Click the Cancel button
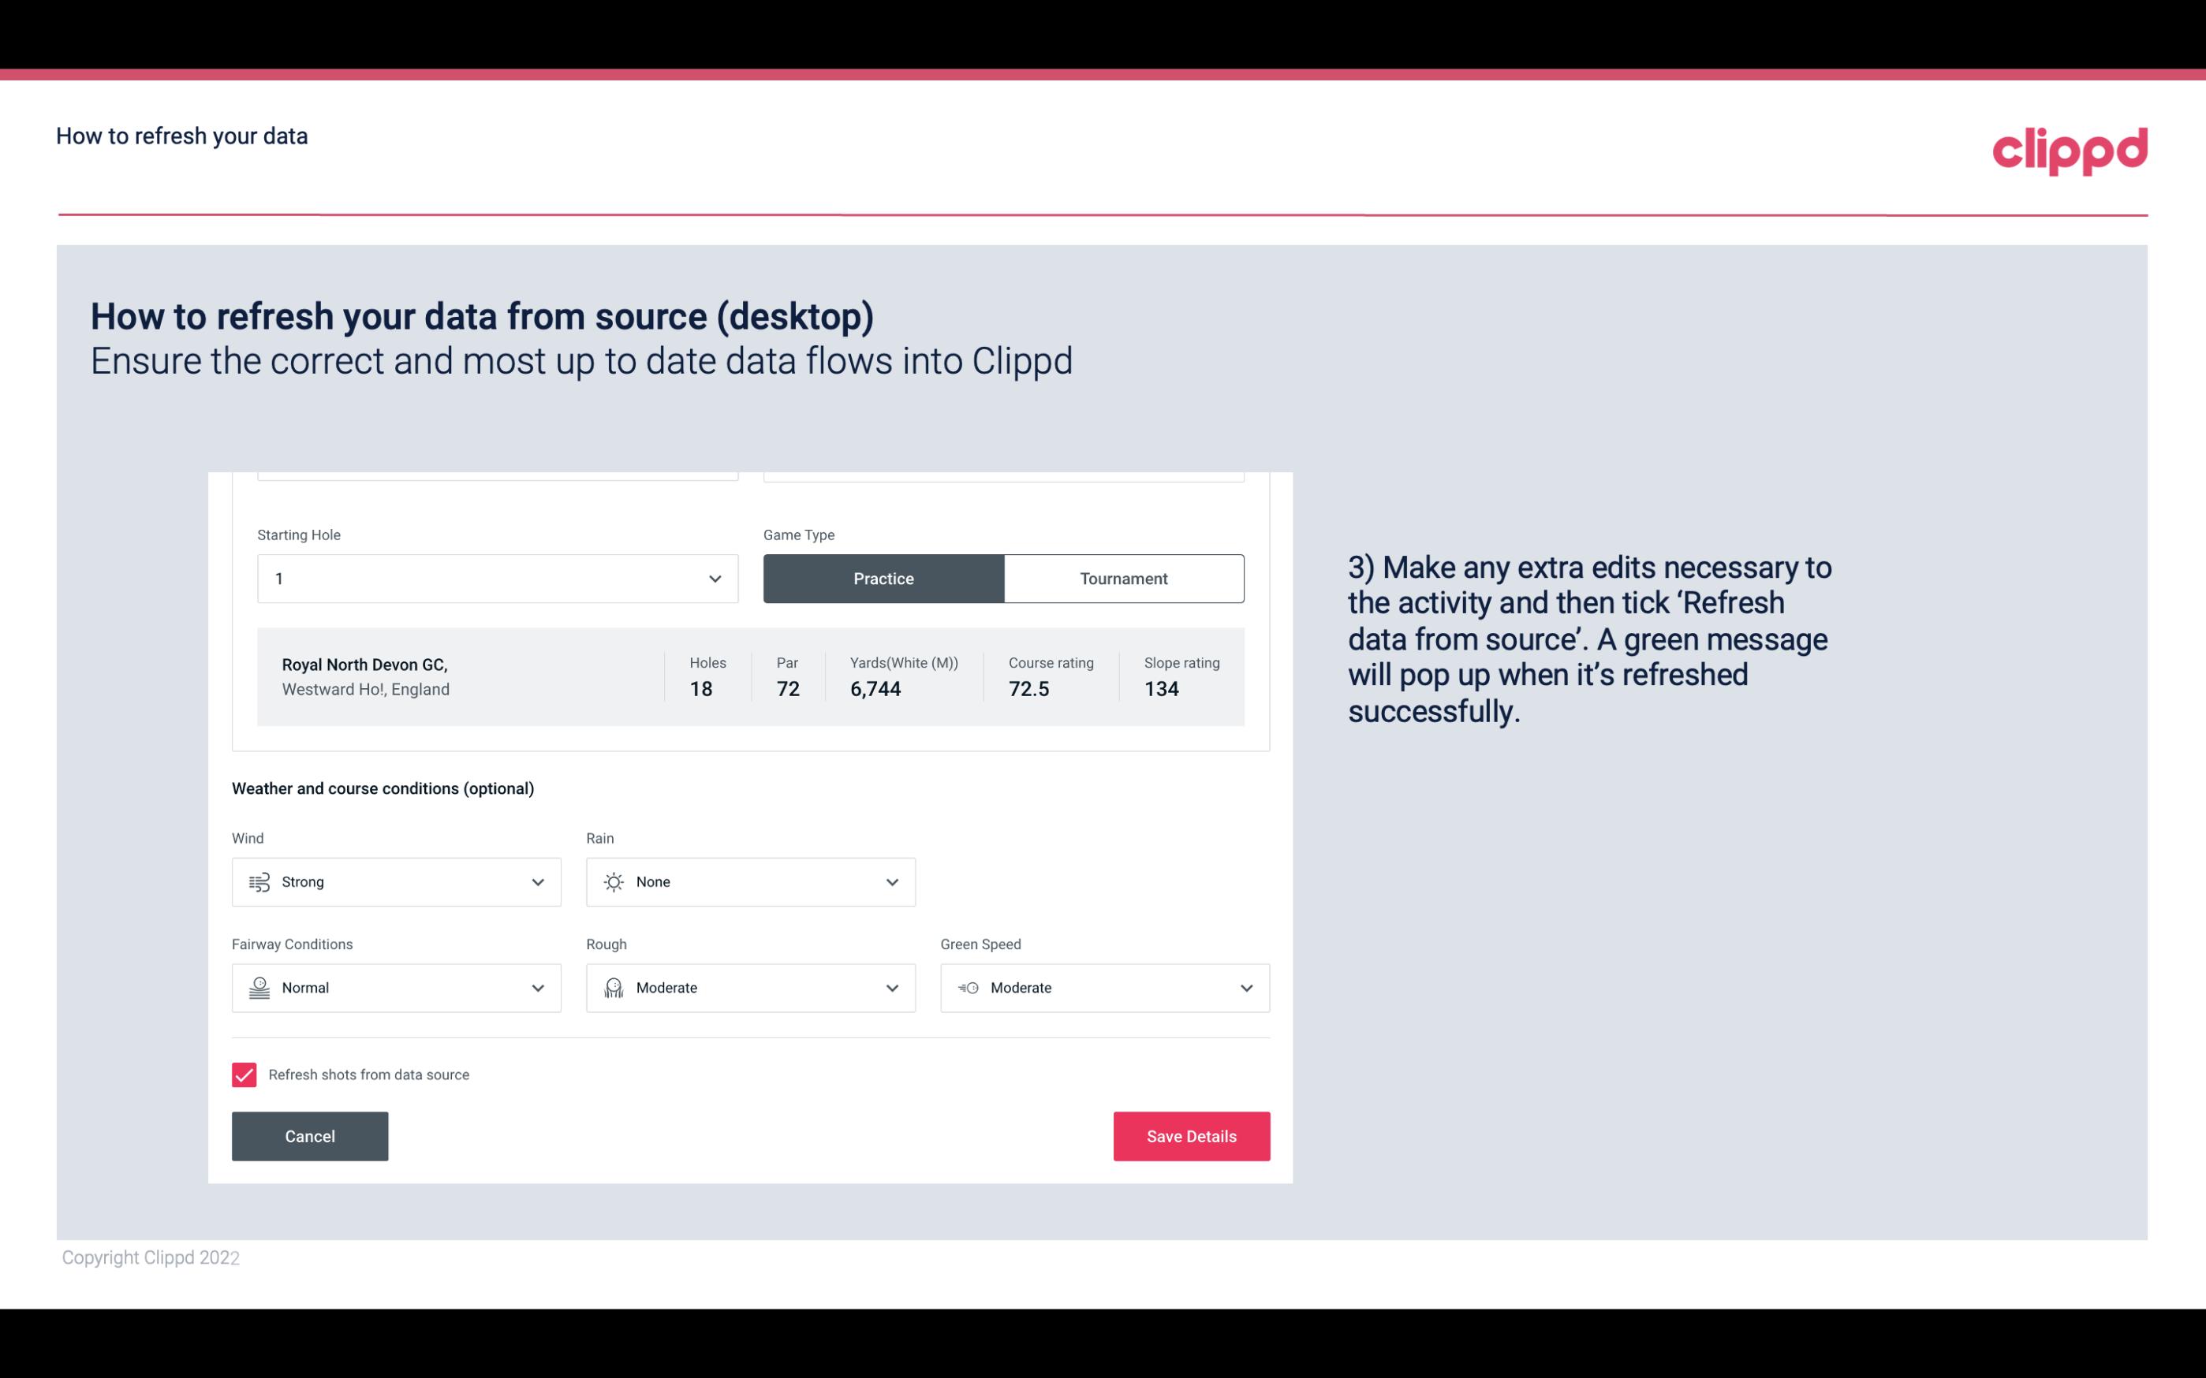The width and height of the screenshot is (2206, 1378). click(308, 1135)
